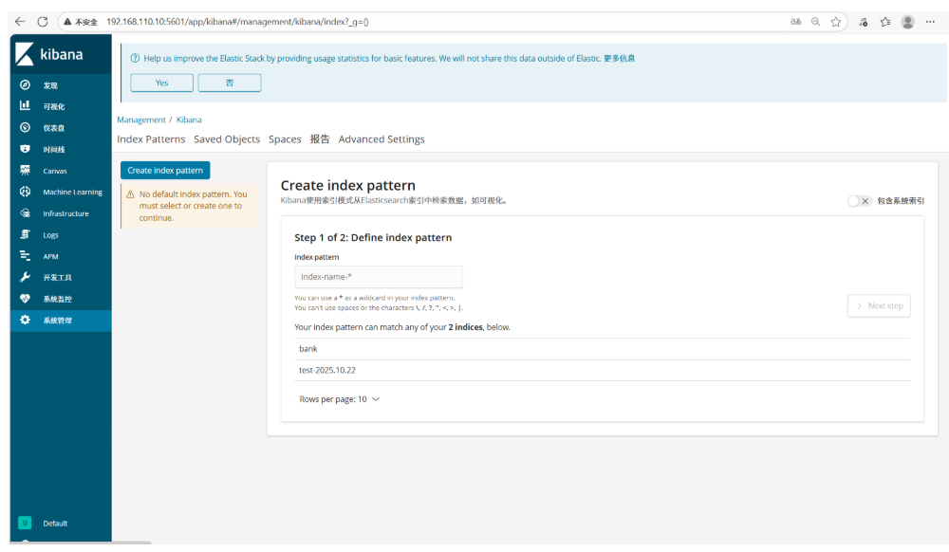The image size is (949, 552).
Task: Open the Infrastructure icon
Action: 25,212
